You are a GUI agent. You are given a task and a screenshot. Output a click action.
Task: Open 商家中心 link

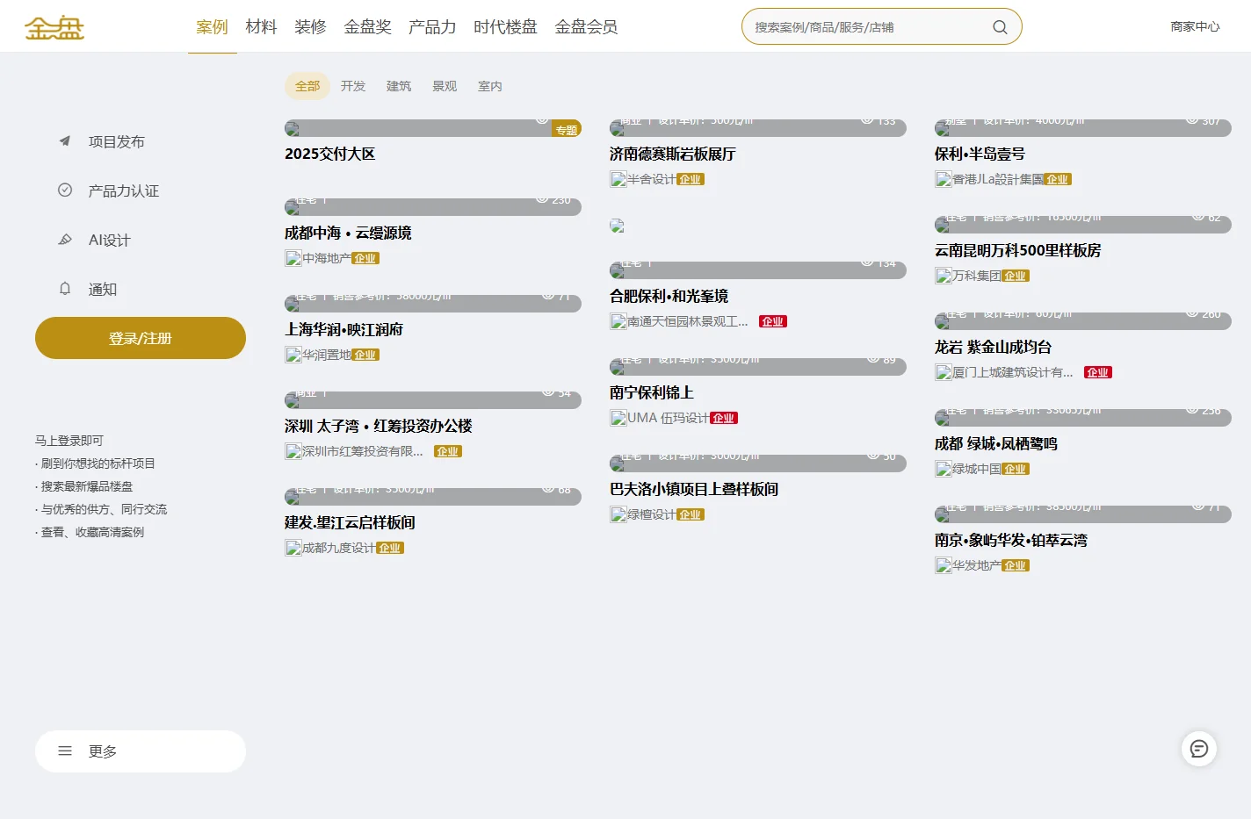(1195, 27)
